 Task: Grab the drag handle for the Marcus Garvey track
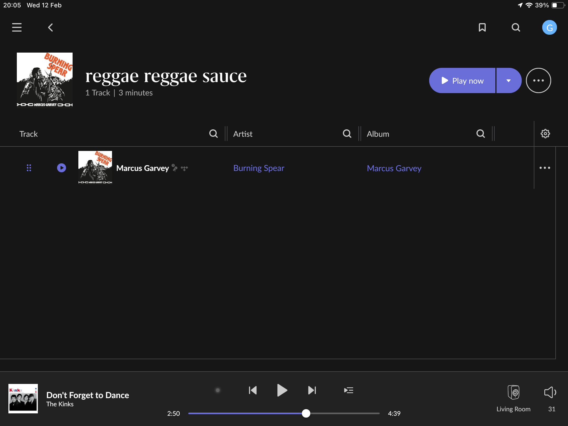pos(29,168)
